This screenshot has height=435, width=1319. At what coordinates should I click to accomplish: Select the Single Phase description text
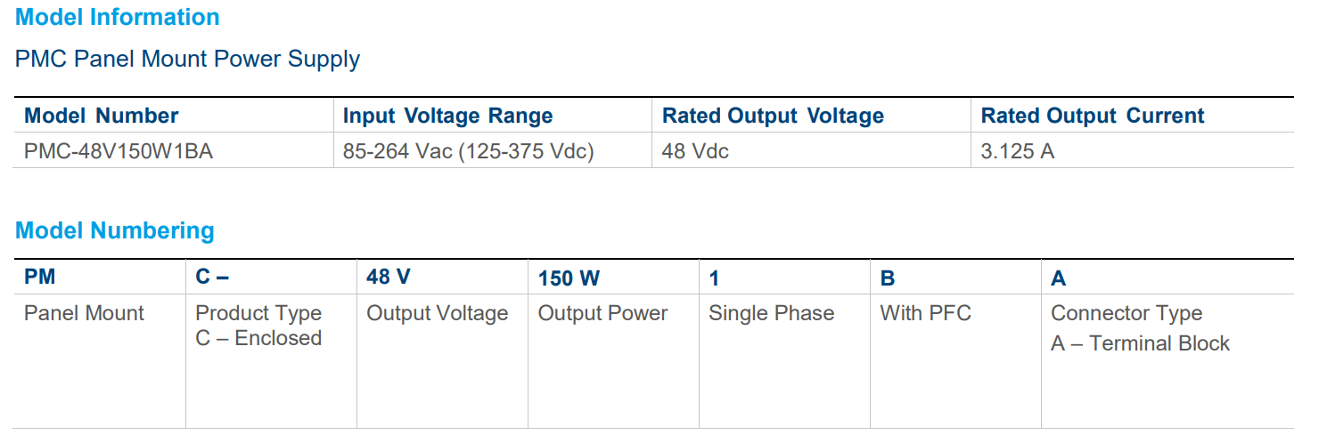(x=771, y=313)
